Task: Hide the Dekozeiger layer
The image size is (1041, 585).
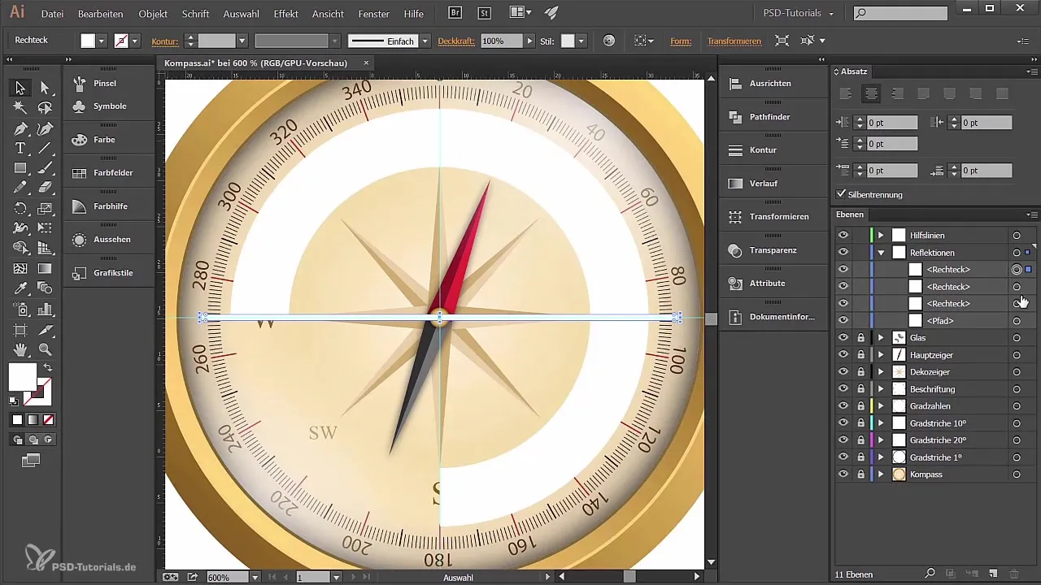Action: 843,371
